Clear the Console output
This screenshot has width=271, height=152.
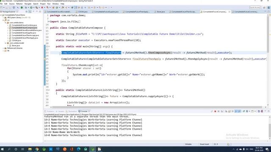pyautogui.click(x=226, y=111)
